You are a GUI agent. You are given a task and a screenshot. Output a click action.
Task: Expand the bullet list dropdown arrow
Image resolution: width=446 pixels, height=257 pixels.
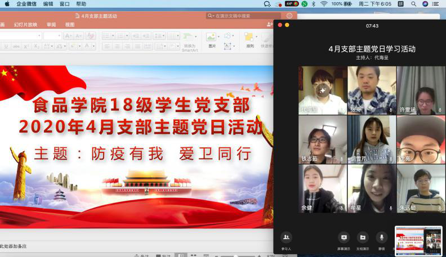tap(113, 35)
